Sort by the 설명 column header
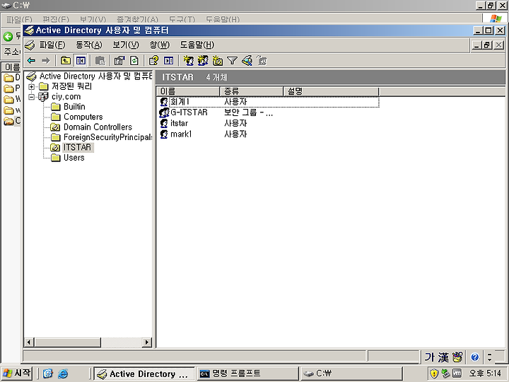 click(331, 91)
